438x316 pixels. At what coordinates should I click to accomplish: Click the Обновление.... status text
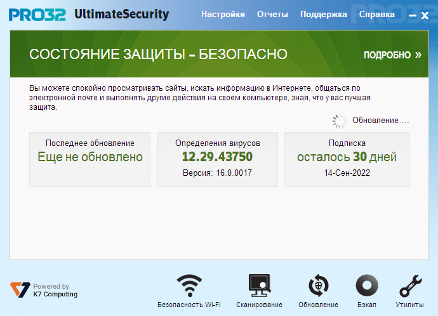tap(380, 121)
